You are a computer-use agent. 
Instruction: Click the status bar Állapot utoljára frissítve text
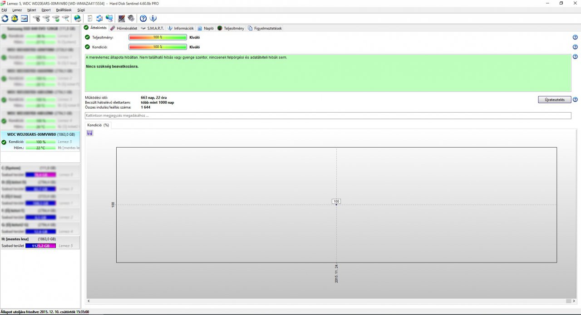tap(45, 312)
